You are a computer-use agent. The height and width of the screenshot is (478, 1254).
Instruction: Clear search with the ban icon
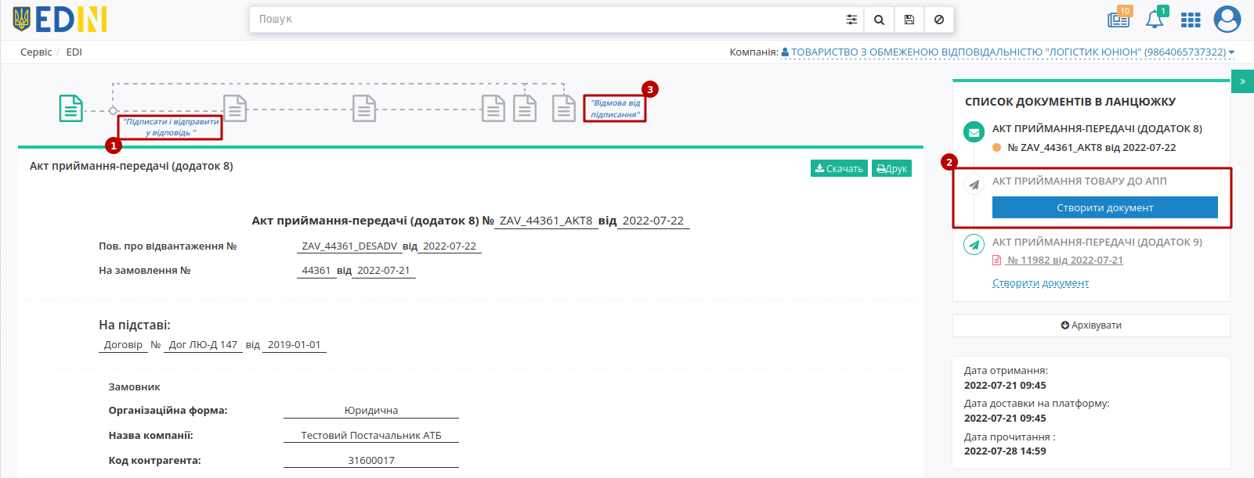939,20
